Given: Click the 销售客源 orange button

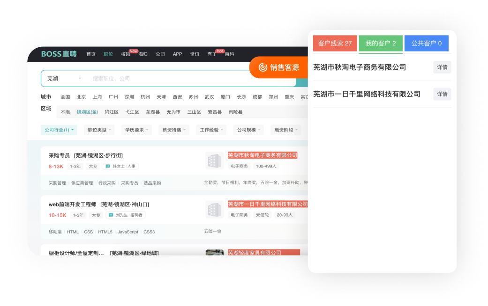Looking at the screenshot, I should [279, 67].
